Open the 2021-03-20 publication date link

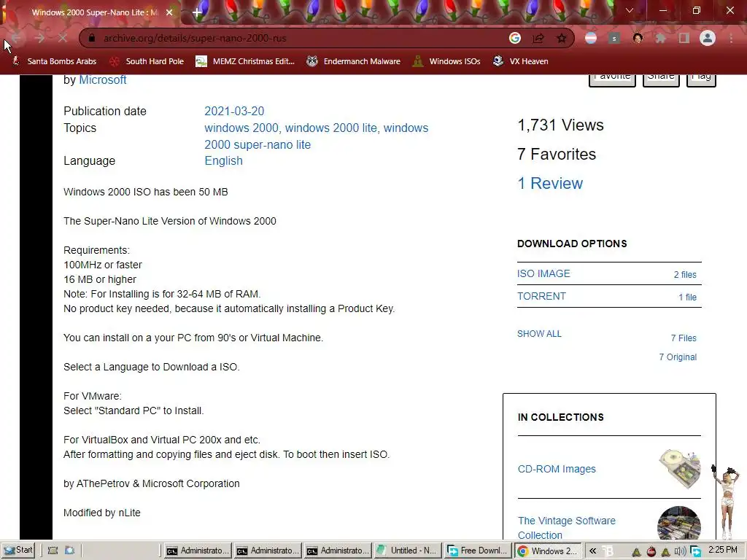pos(234,111)
